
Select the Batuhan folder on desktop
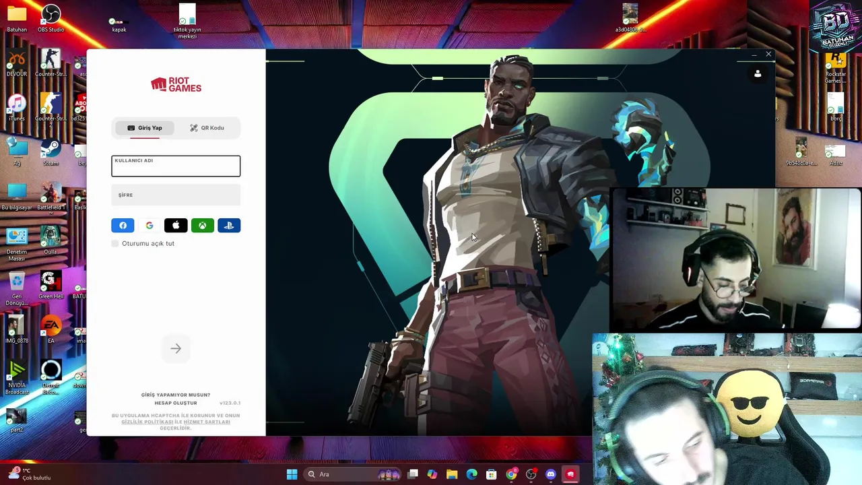17,19
